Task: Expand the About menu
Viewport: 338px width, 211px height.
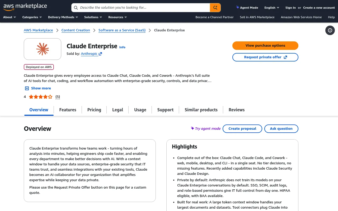Action: click(x=10, y=17)
